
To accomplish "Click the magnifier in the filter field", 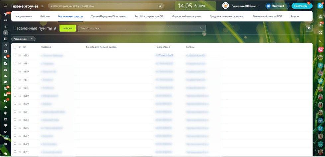I will pyautogui.click(x=202, y=28).
